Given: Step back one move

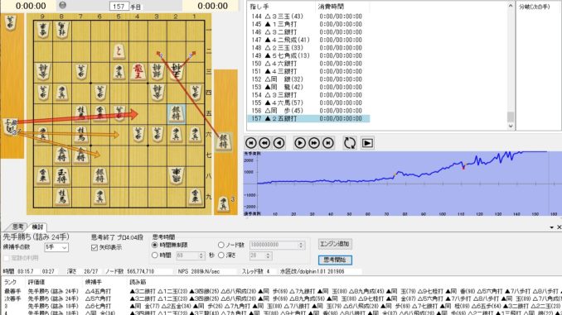Looking at the screenshot, I should tap(279, 143).
